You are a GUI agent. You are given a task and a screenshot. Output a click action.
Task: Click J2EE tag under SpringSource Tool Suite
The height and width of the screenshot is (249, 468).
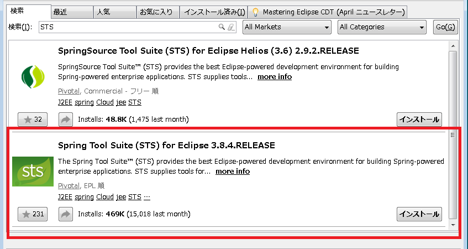(x=65, y=102)
